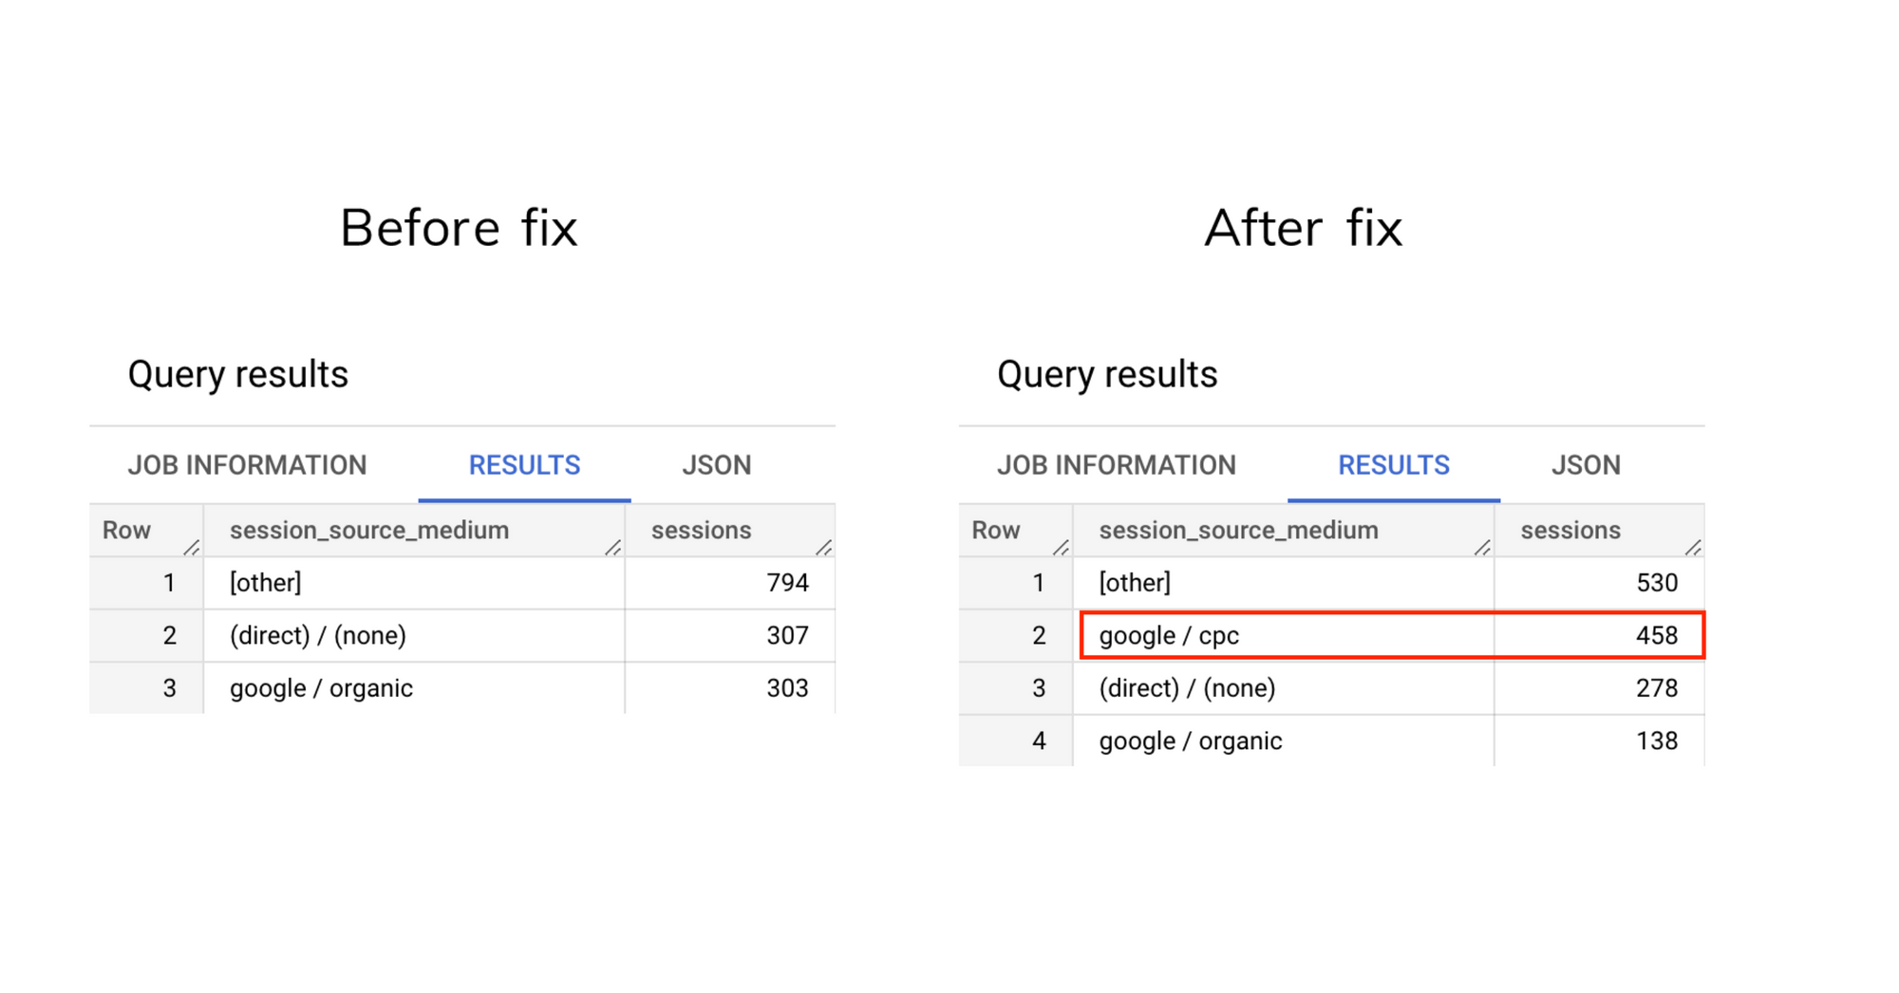Viewport: 1899px width, 993px height.
Task: Click the resize handle on session_source_medium header, Before table
Action: click(x=613, y=546)
